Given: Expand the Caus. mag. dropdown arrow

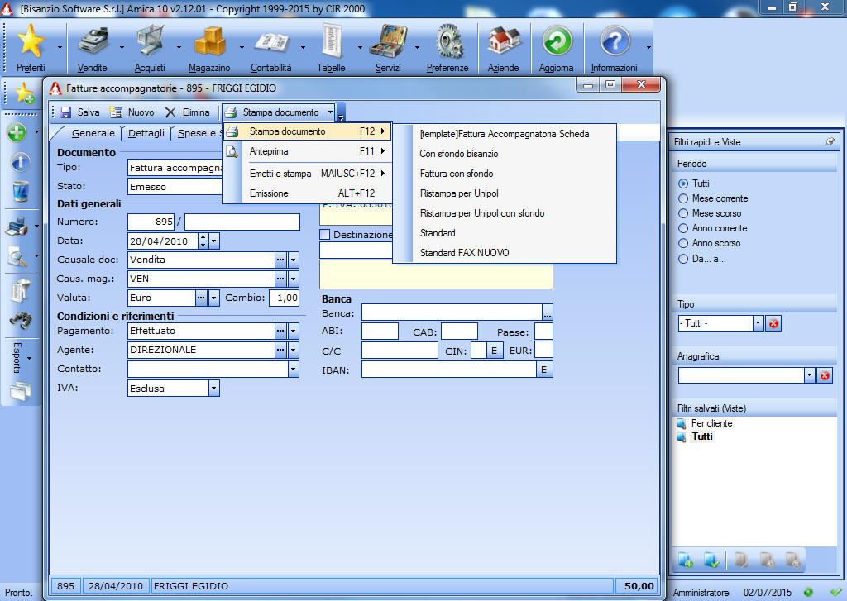Looking at the screenshot, I should pos(294,279).
